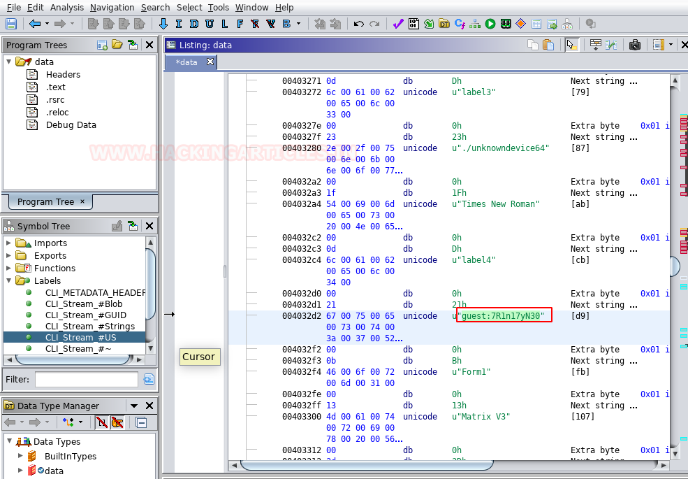The height and width of the screenshot is (479, 688).
Task: Open the Search menu
Action: pos(155,8)
